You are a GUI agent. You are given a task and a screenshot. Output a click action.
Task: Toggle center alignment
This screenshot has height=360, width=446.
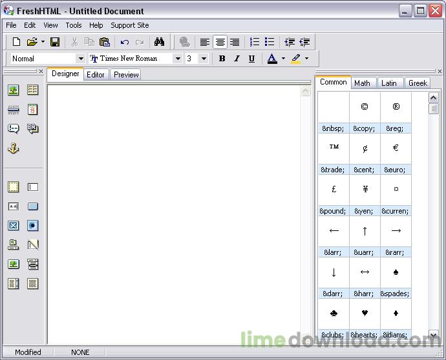point(220,42)
